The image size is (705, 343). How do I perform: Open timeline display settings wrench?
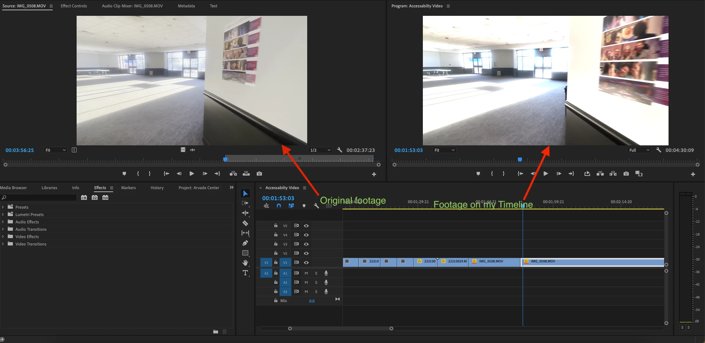pyautogui.click(x=316, y=206)
